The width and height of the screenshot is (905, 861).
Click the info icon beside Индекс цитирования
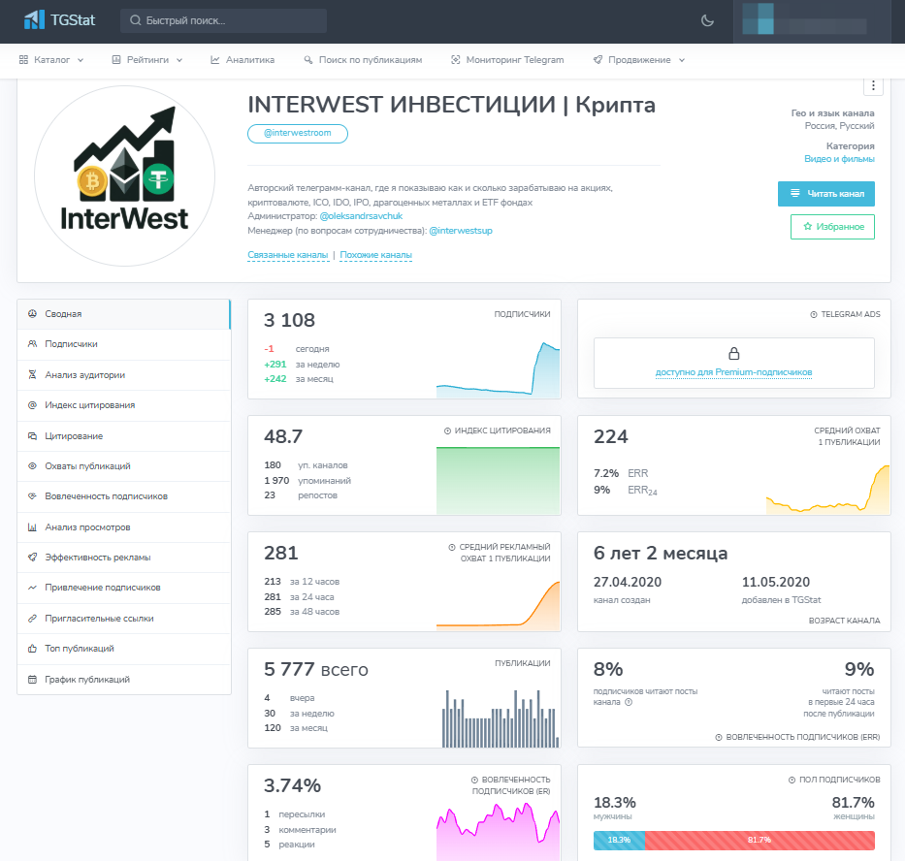(447, 431)
